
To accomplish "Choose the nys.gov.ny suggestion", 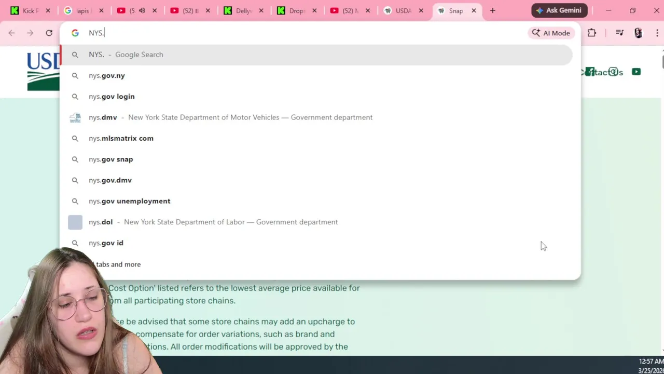I will pyautogui.click(x=316, y=75).
